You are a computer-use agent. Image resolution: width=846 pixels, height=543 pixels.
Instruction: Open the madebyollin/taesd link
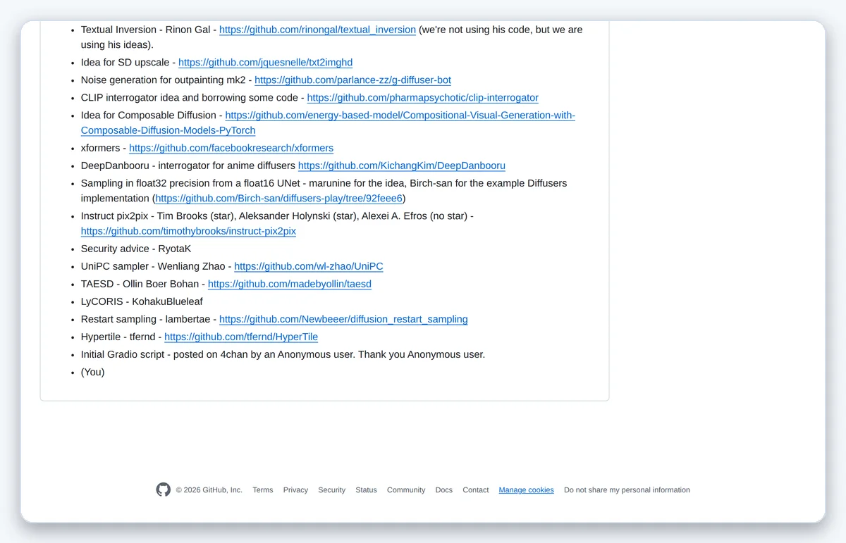[290, 284]
